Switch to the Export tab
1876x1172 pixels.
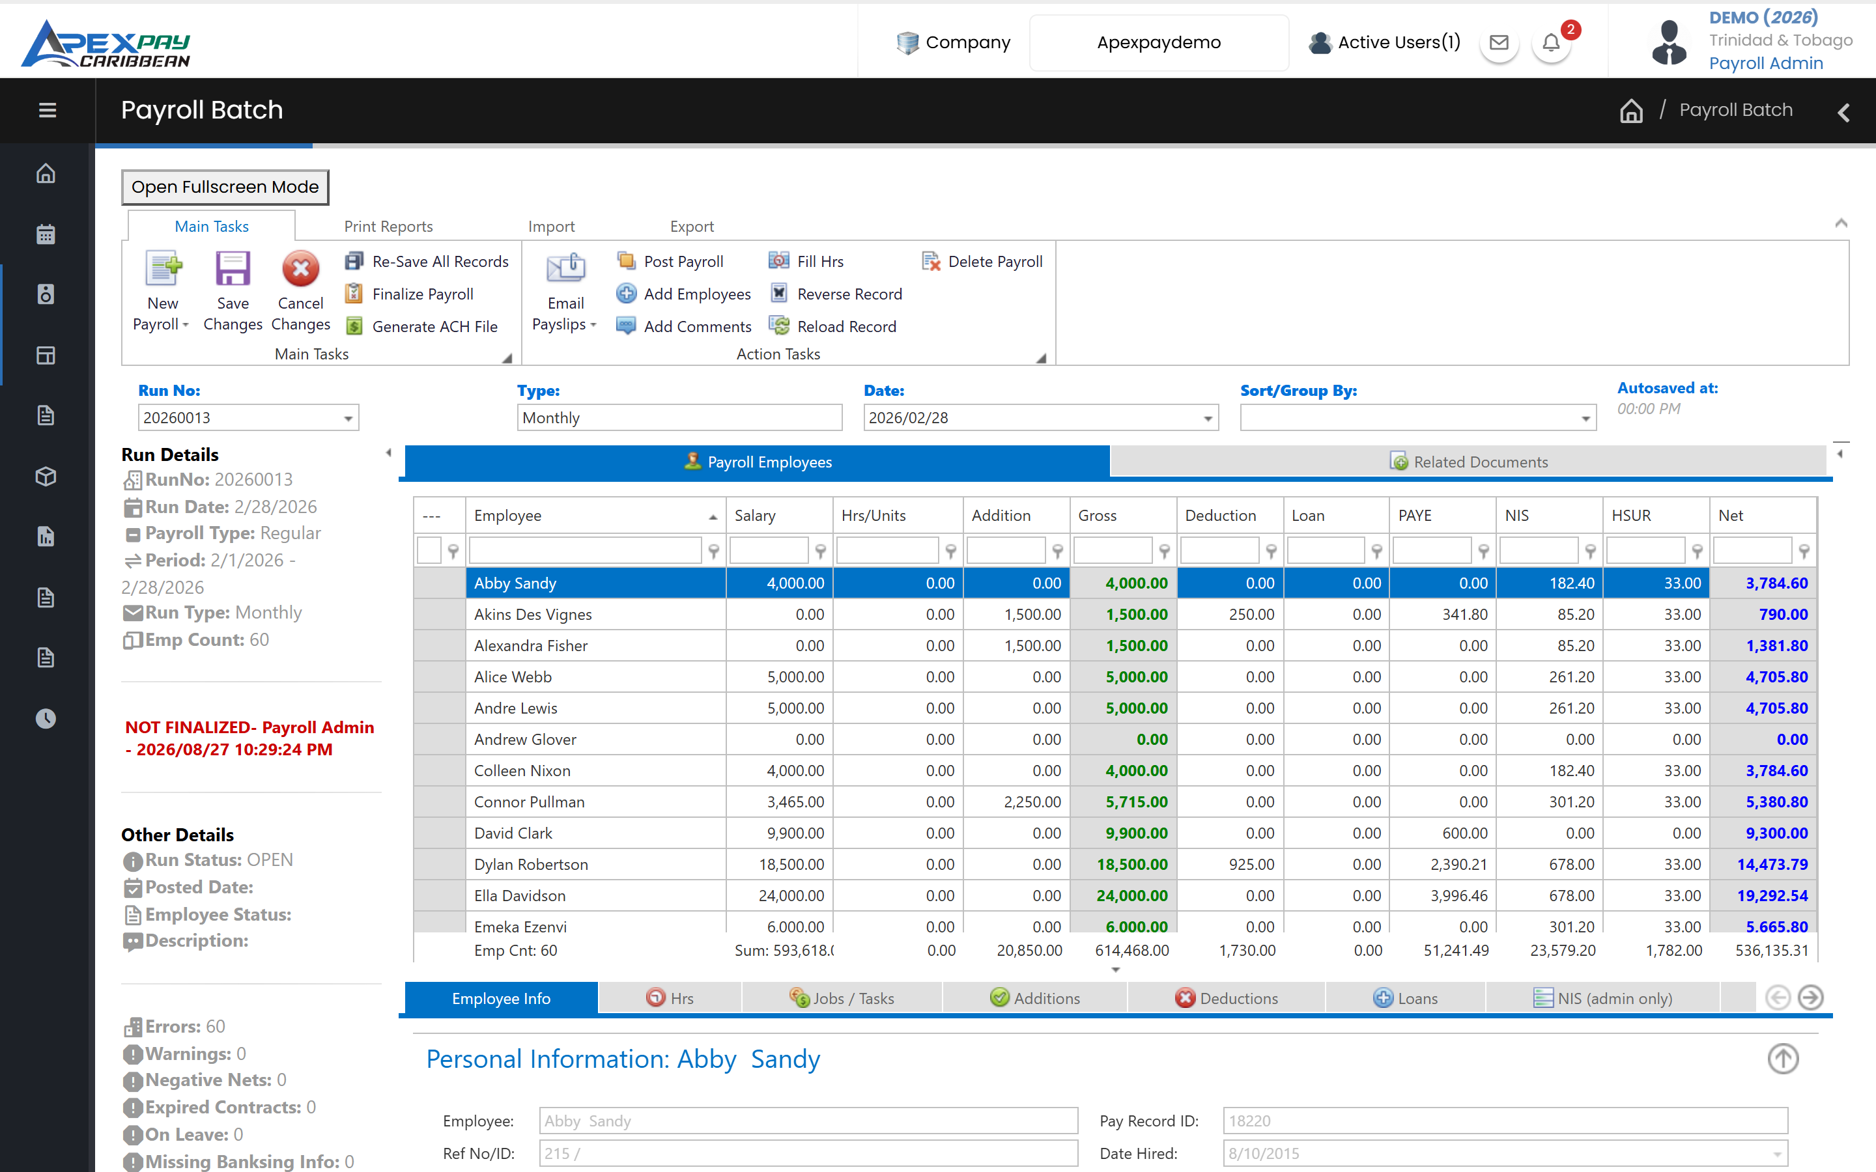[692, 227]
